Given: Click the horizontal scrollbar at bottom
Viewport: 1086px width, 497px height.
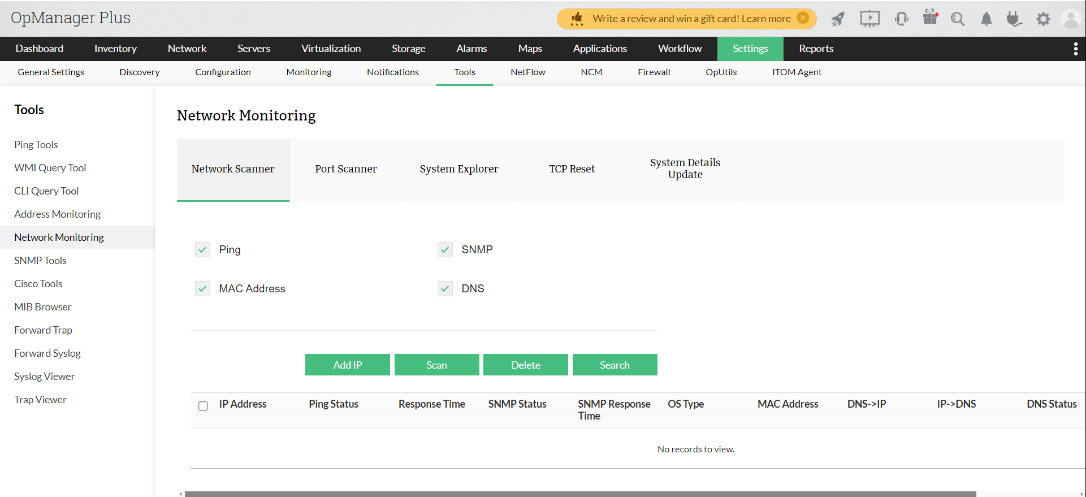Looking at the screenshot, I should [580, 494].
